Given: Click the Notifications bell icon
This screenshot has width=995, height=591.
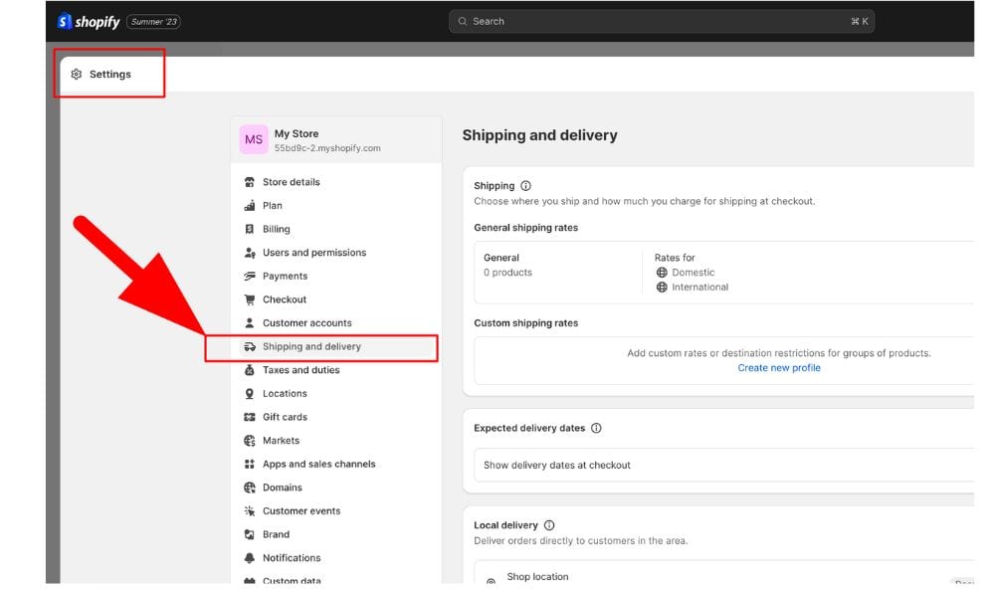Looking at the screenshot, I should (250, 559).
